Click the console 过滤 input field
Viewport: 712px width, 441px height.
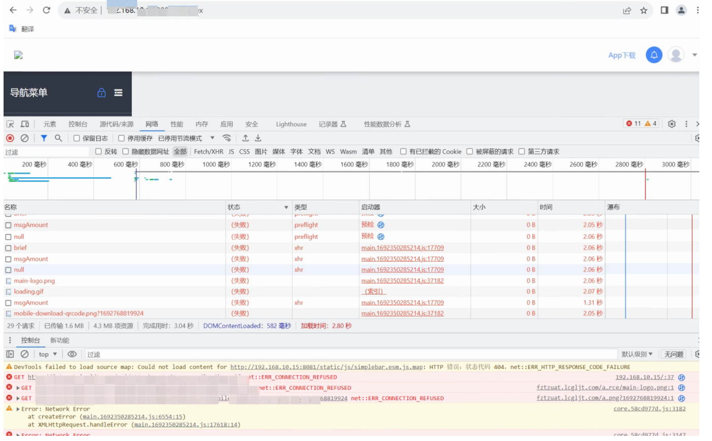click(x=351, y=354)
